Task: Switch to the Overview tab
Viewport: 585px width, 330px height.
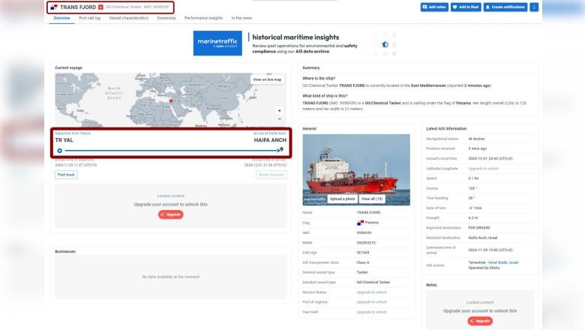Action: [x=62, y=18]
